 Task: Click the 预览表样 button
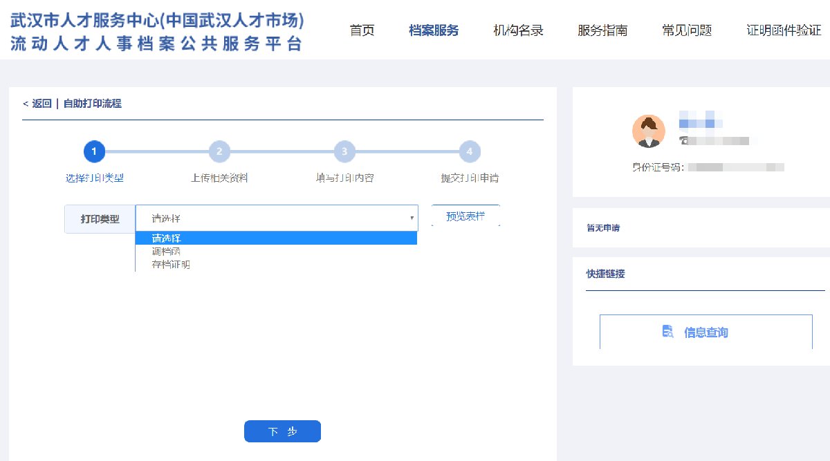tap(465, 216)
